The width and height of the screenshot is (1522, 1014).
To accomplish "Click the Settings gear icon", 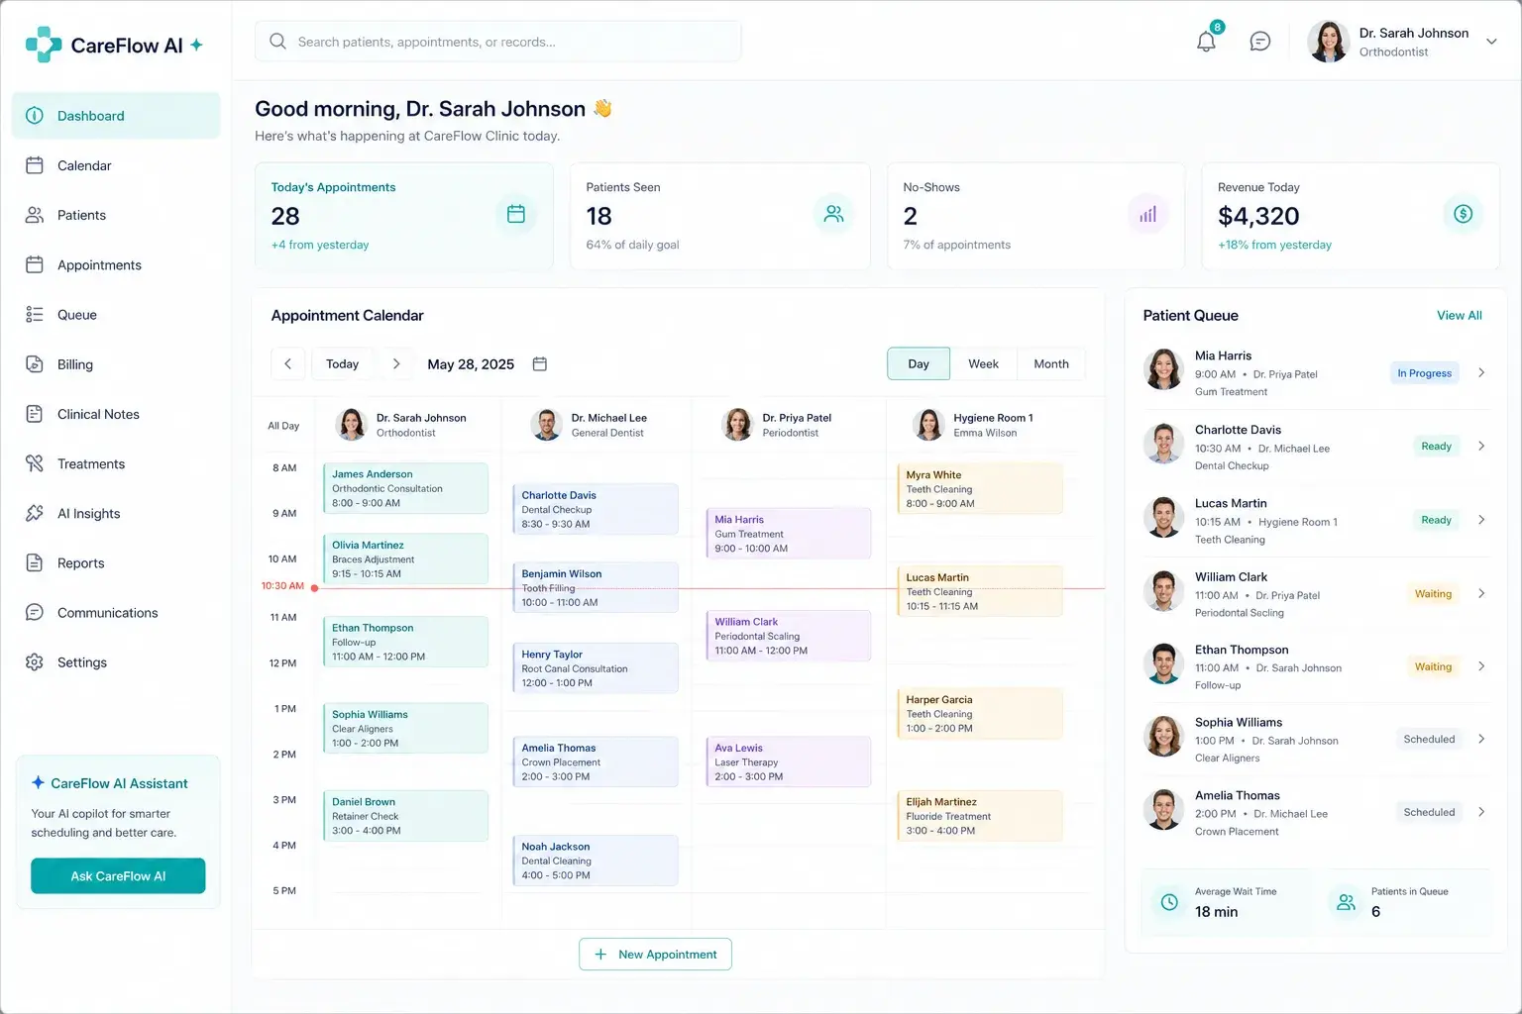I will tap(35, 662).
